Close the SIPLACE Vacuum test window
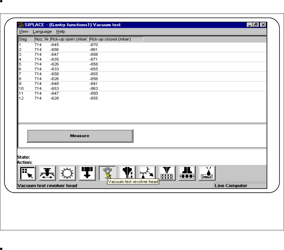The height and width of the screenshot is (250, 284). click(263, 25)
